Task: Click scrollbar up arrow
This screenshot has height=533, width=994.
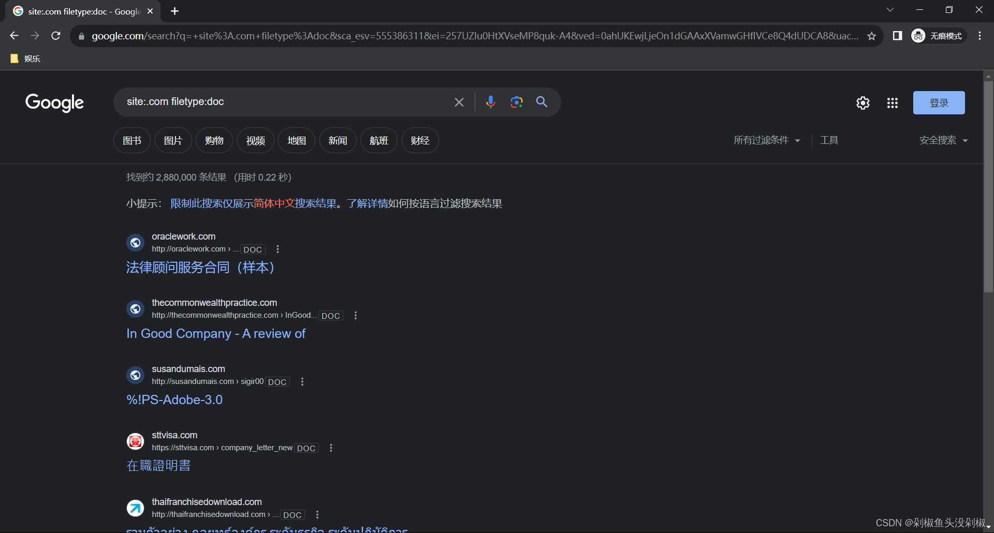Action: [988, 76]
